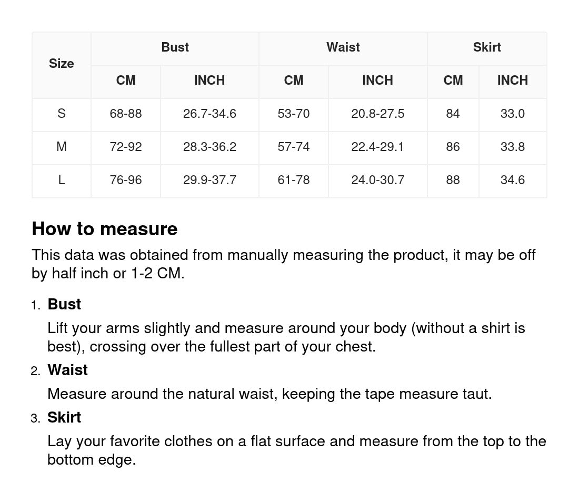The image size is (579, 502).
Task: Click the 61-78 waist CM cell
Action: click(294, 180)
